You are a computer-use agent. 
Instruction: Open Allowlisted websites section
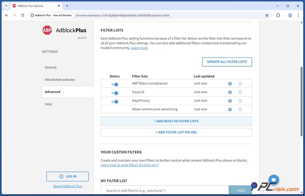point(60,80)
